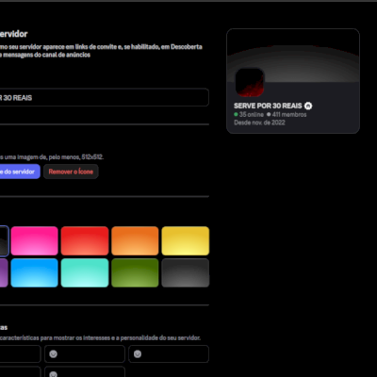The image size is (377, 377).
Task: Click the server tag badge beside SERVE POR 30 REAIS
Action: click(308, 106)
